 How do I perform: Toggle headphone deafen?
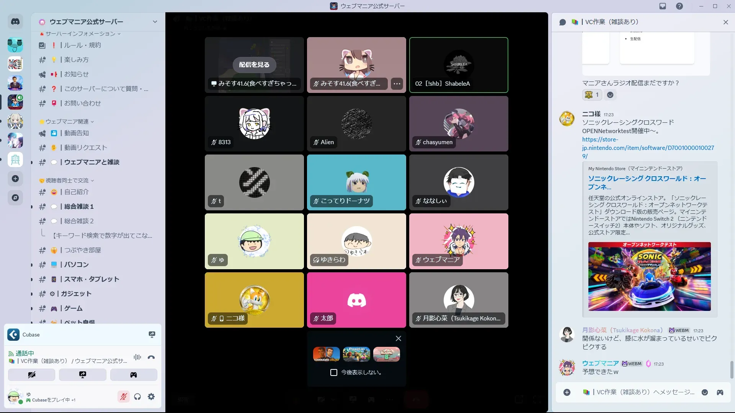pos(137,397)
